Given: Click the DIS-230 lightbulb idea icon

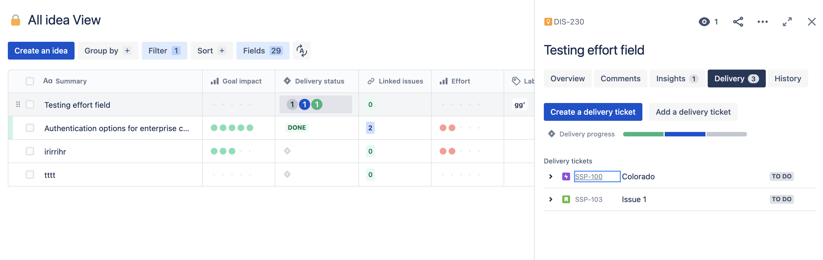Looking at the screenshot, I should tap(548, 22).
